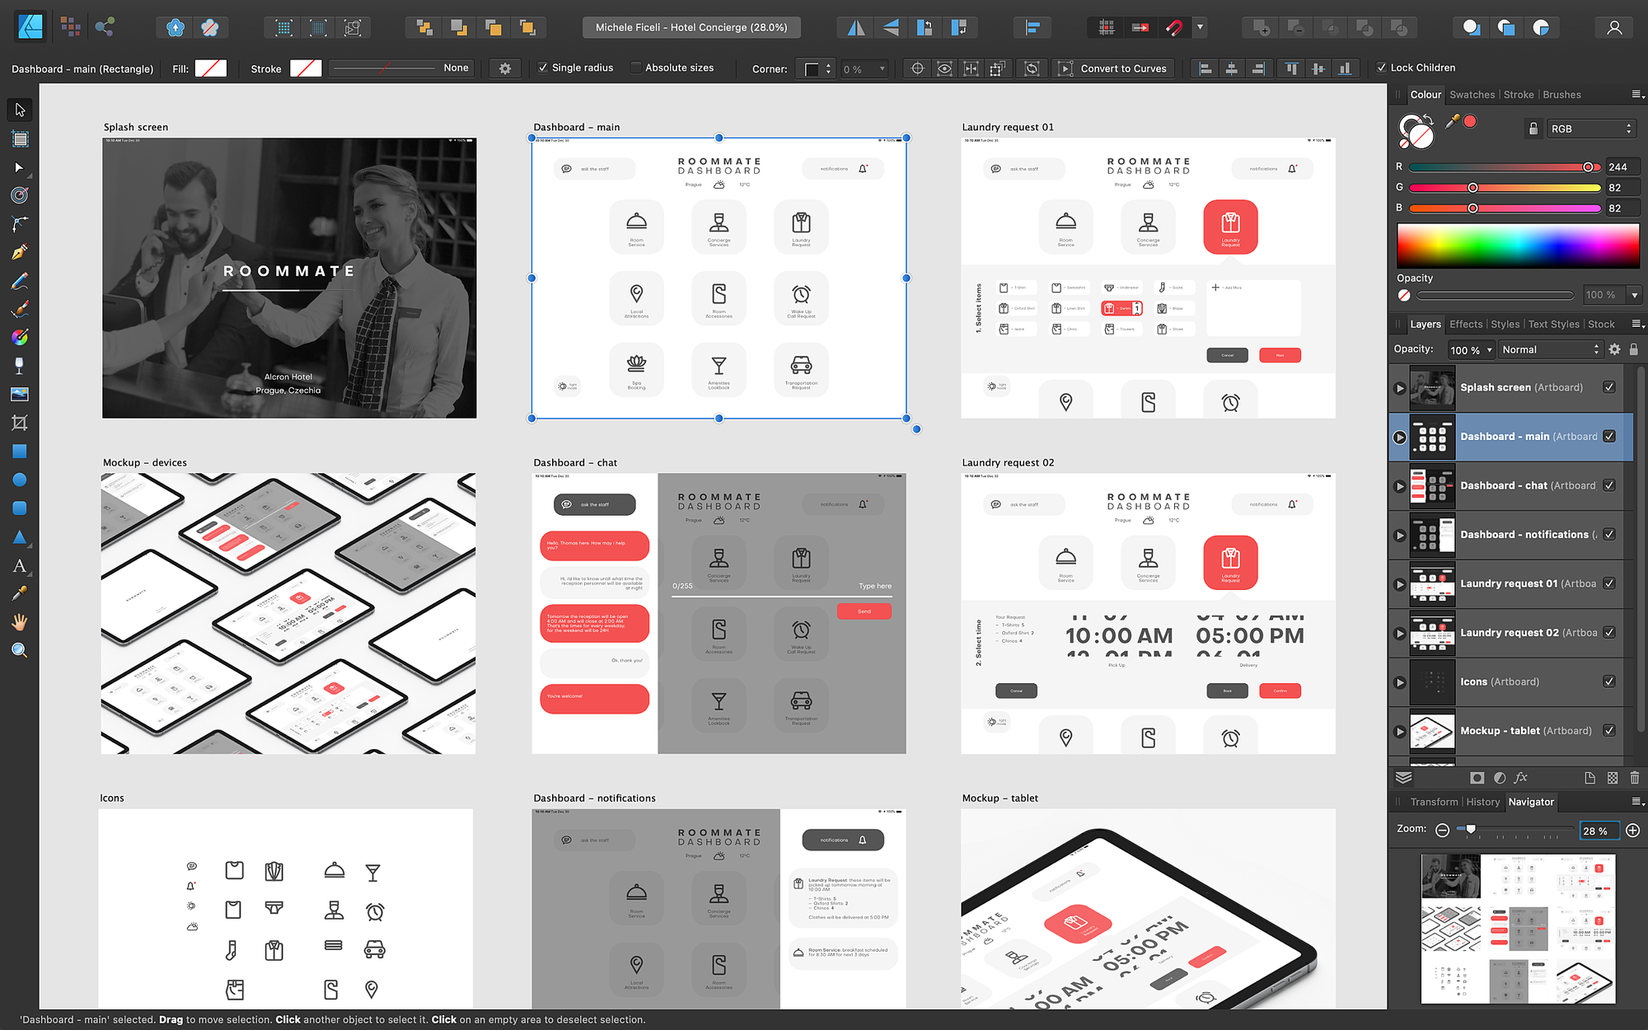This screenshot has height=1030, width=1648.
Task: Select the Crop tool
Action: pos(20,423)
